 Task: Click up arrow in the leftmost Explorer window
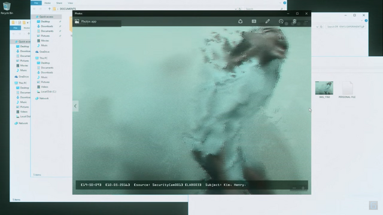pos(29,33)
